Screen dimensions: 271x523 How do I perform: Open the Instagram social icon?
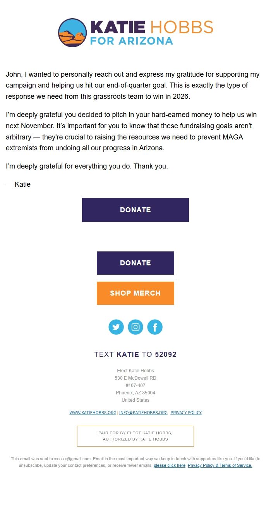click(135, 327)
